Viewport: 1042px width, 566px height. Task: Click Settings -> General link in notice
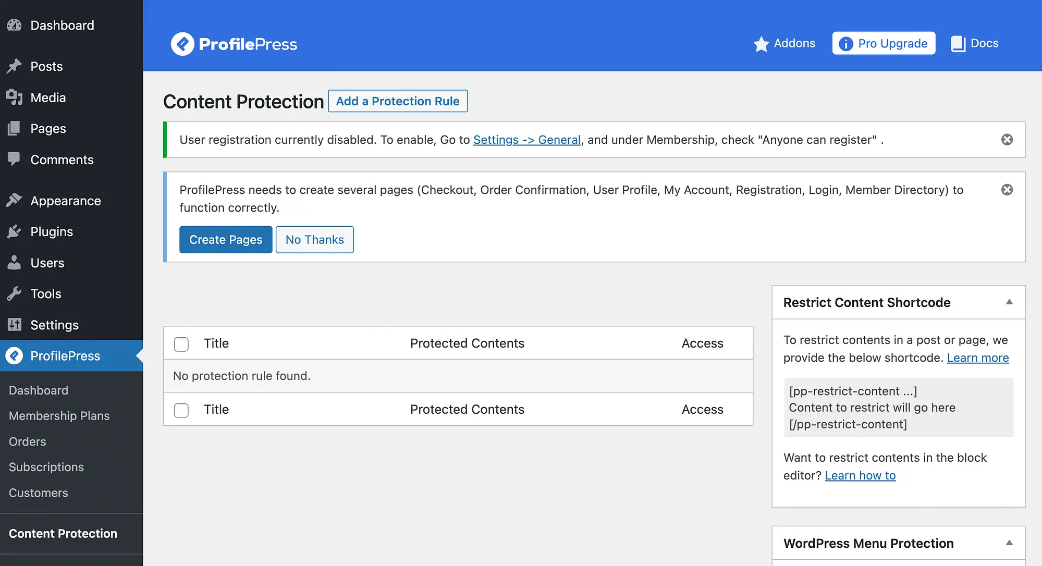pyautogui.click(x=526, y=139)
